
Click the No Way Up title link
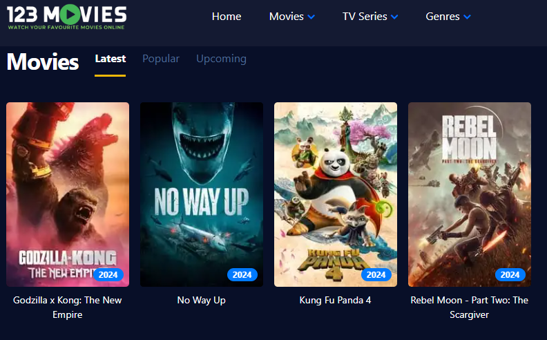coord(201,300)
